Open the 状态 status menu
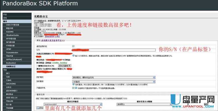The image size is (218, 111). (x=17, y=14)
